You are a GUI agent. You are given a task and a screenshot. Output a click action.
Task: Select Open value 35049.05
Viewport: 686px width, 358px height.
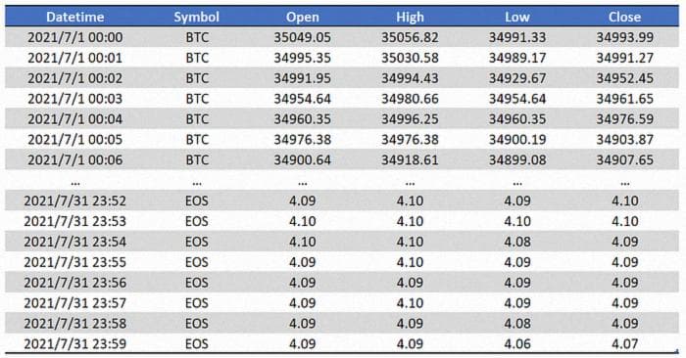tap(302, 37)
